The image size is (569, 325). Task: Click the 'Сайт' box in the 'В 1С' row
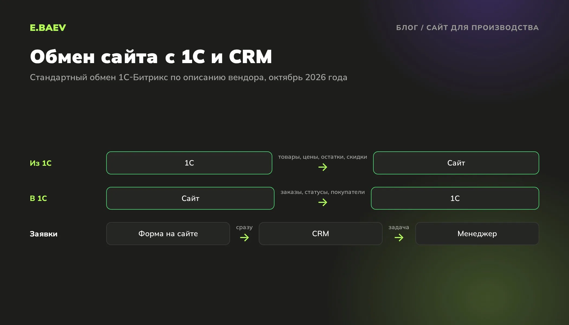click(190, 198)
